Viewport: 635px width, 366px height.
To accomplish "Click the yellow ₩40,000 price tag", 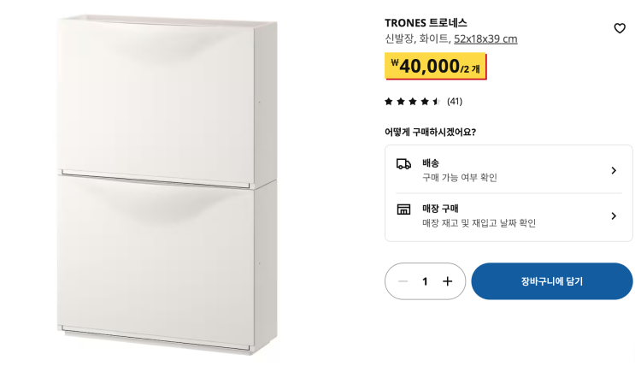I will (435, 66).
